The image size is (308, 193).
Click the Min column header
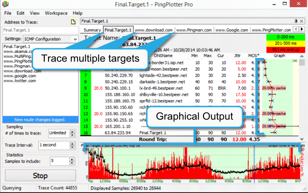(194, 56)
